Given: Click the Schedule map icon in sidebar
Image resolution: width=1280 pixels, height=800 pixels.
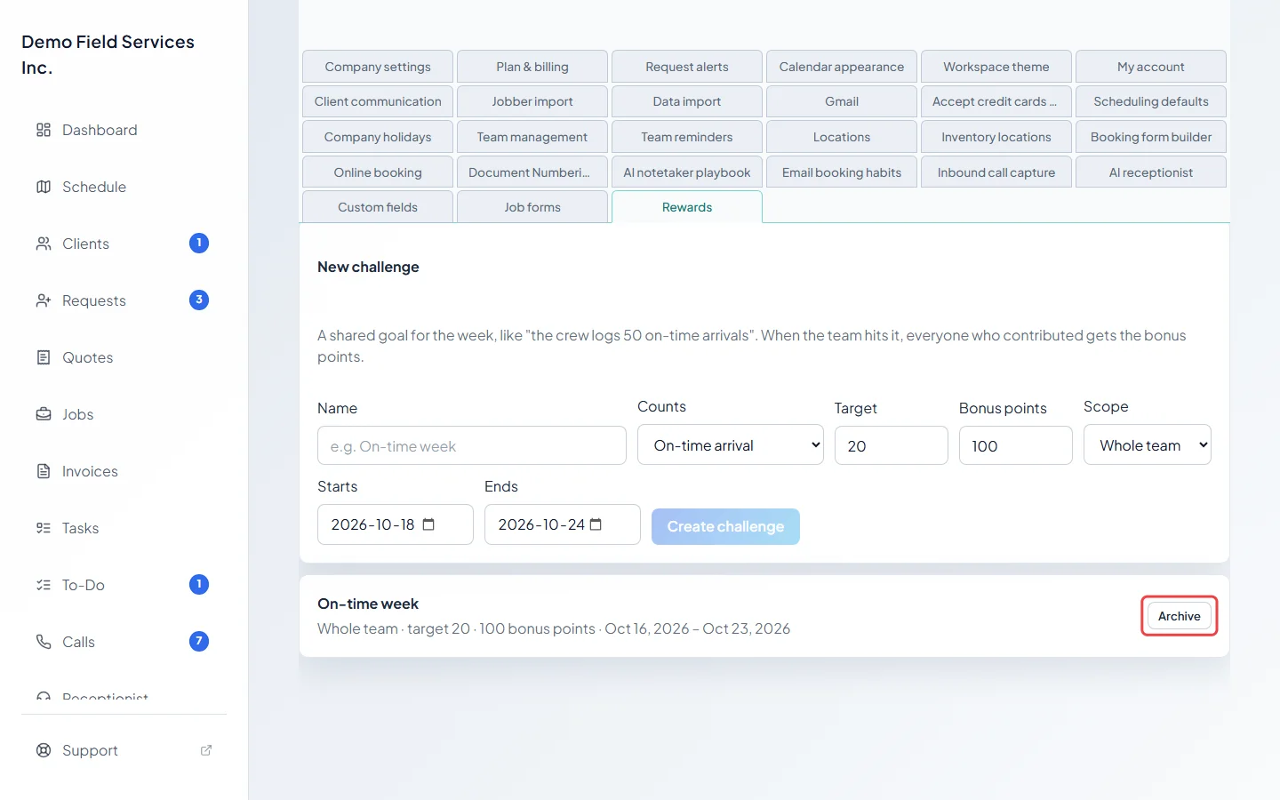Looking at the screenshot, I should (x=44, y=187).
